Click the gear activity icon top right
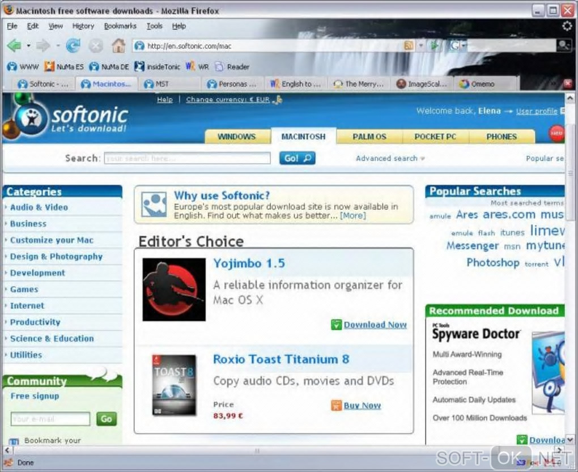Screen dimensions: 578x472 (567, 26)
